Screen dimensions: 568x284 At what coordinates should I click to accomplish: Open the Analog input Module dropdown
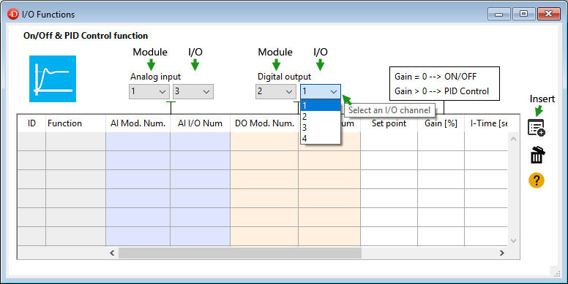tap(149, 91)
